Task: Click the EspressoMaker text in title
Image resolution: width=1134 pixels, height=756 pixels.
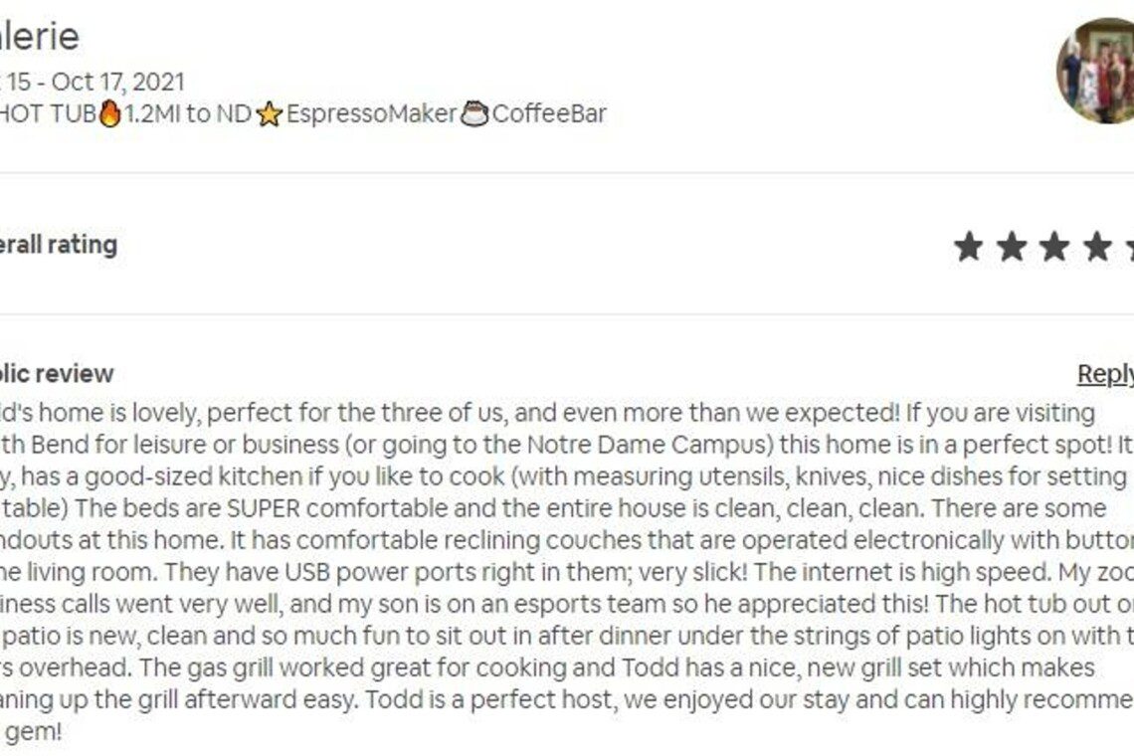Action: pyautogui.click(x=372, y=113)
